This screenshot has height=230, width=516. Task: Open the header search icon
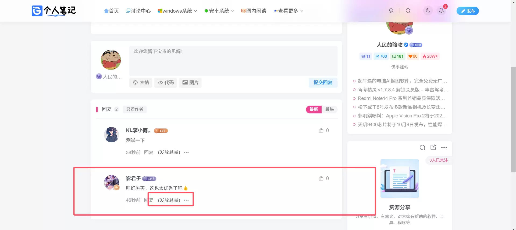click(x=408, y=11)
